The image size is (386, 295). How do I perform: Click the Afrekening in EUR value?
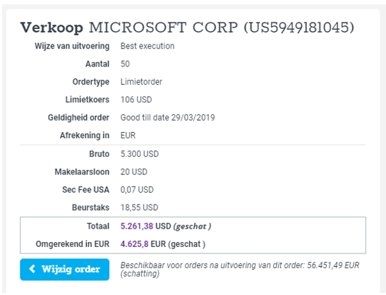coord(128,136)
